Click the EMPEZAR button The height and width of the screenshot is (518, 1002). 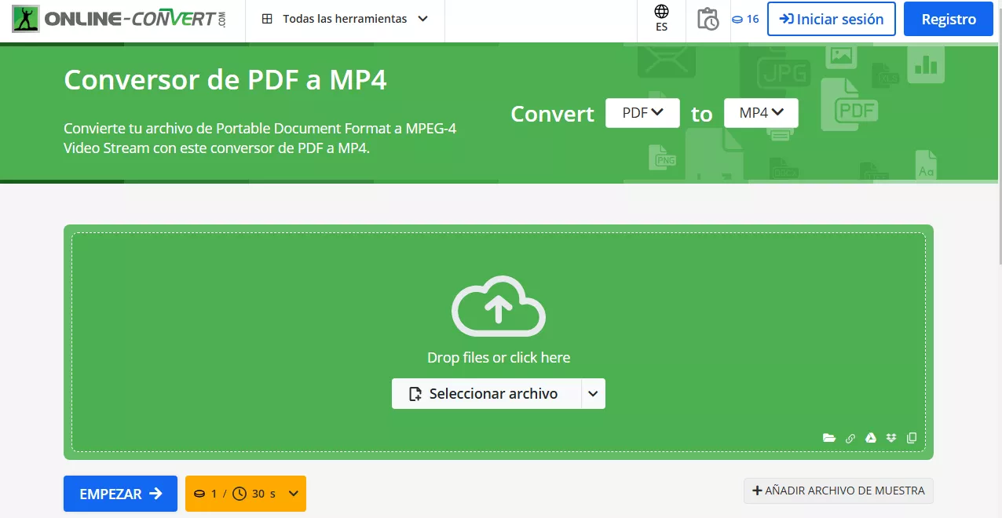point(120,494)
